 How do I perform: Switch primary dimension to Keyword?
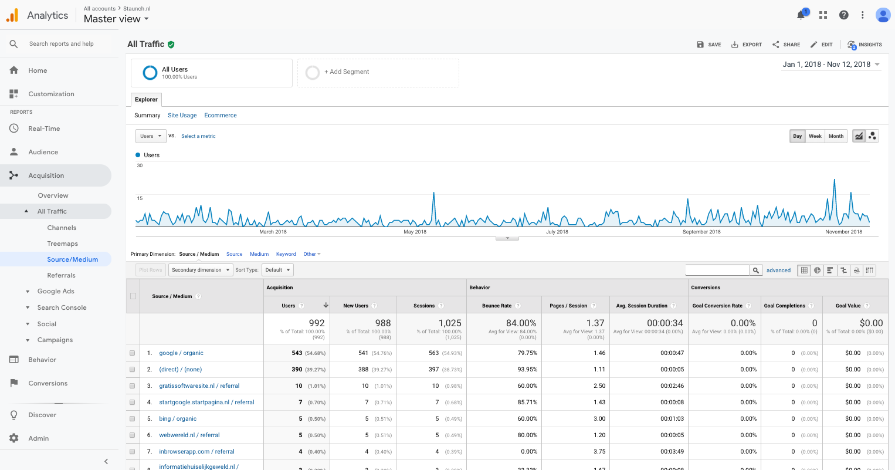286,254
